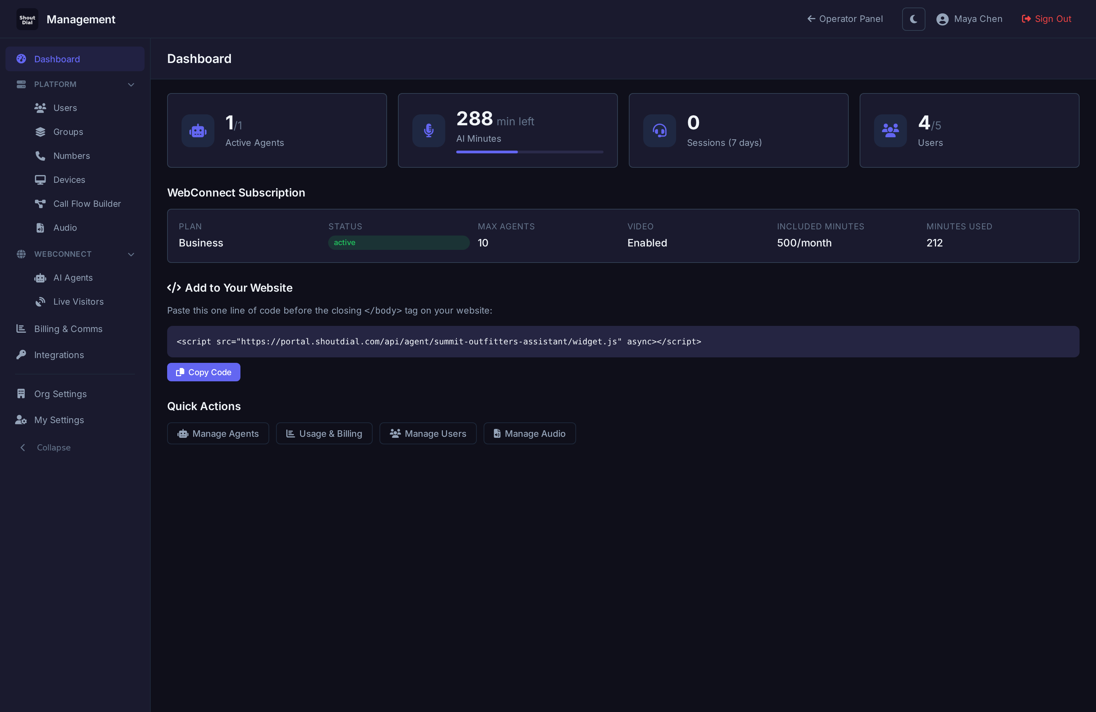
Task: Click the "500/month" included minutes value
Action: (x=804, y=243)
